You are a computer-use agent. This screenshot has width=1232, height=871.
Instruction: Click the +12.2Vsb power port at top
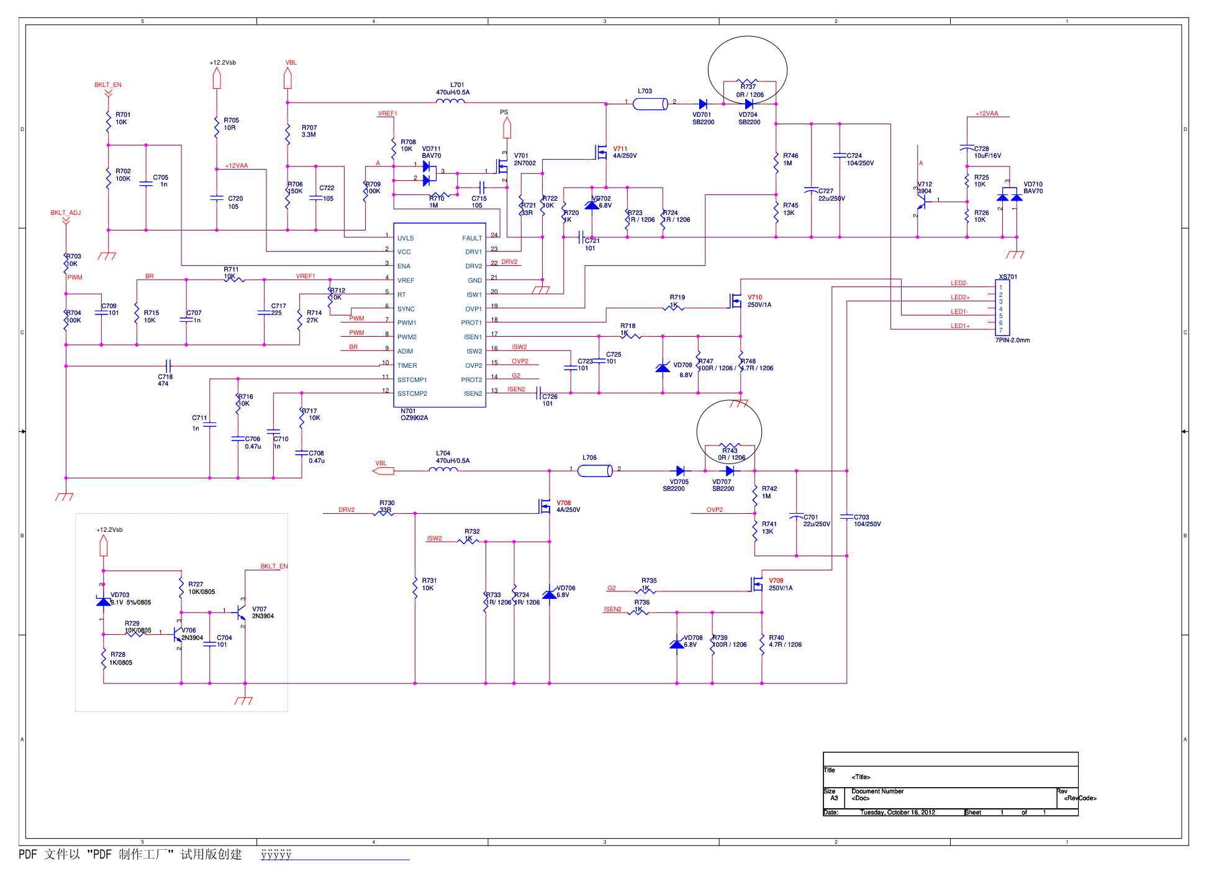point(217,78)
